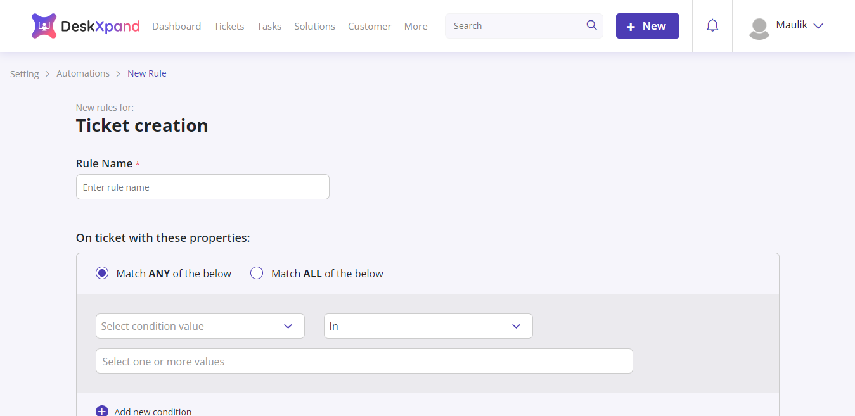Switch to the Dashboard menu item

[176, 26]
